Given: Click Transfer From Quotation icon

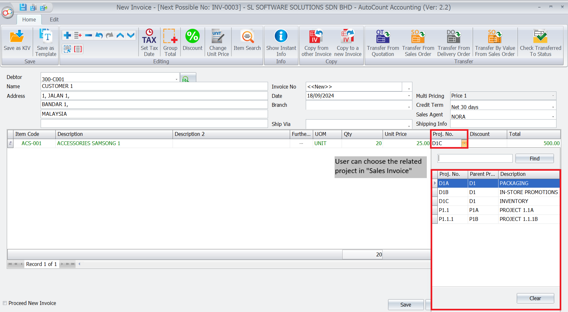Looking at the screenshot, I should (x=383, y=37).
